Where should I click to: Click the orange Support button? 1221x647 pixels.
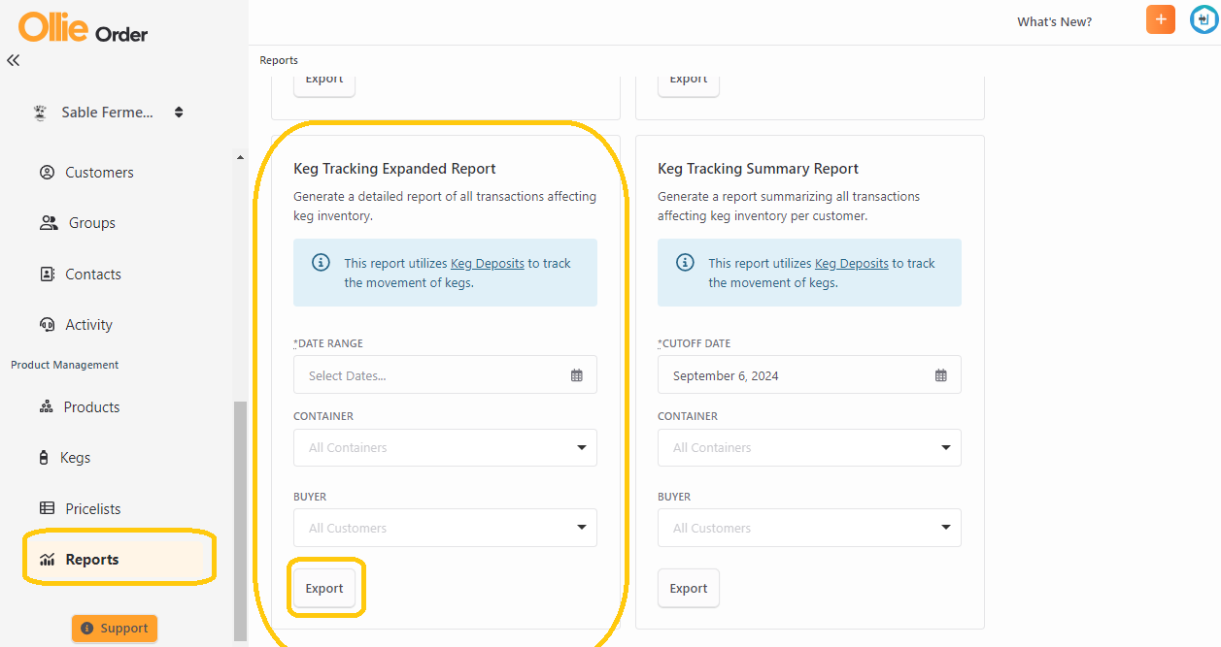point(115,629)
